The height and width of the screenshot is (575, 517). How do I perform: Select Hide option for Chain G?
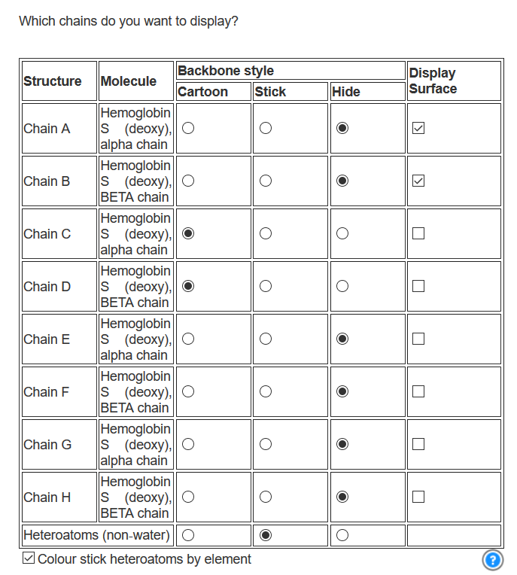coord(342,444)
